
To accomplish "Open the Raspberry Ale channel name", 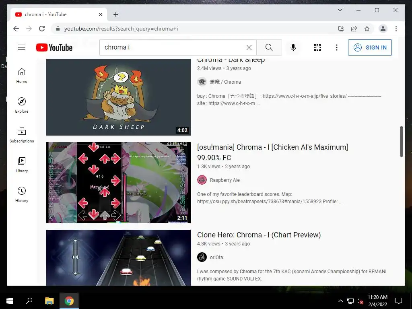I will point(225,180).
